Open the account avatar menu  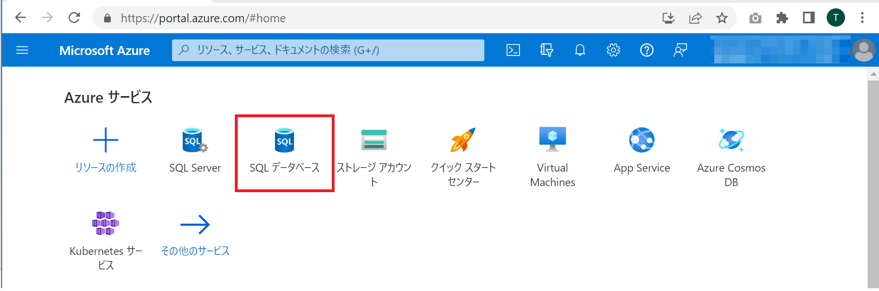864,51
